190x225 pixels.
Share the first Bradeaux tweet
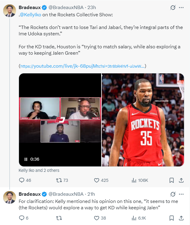[181, 180]
